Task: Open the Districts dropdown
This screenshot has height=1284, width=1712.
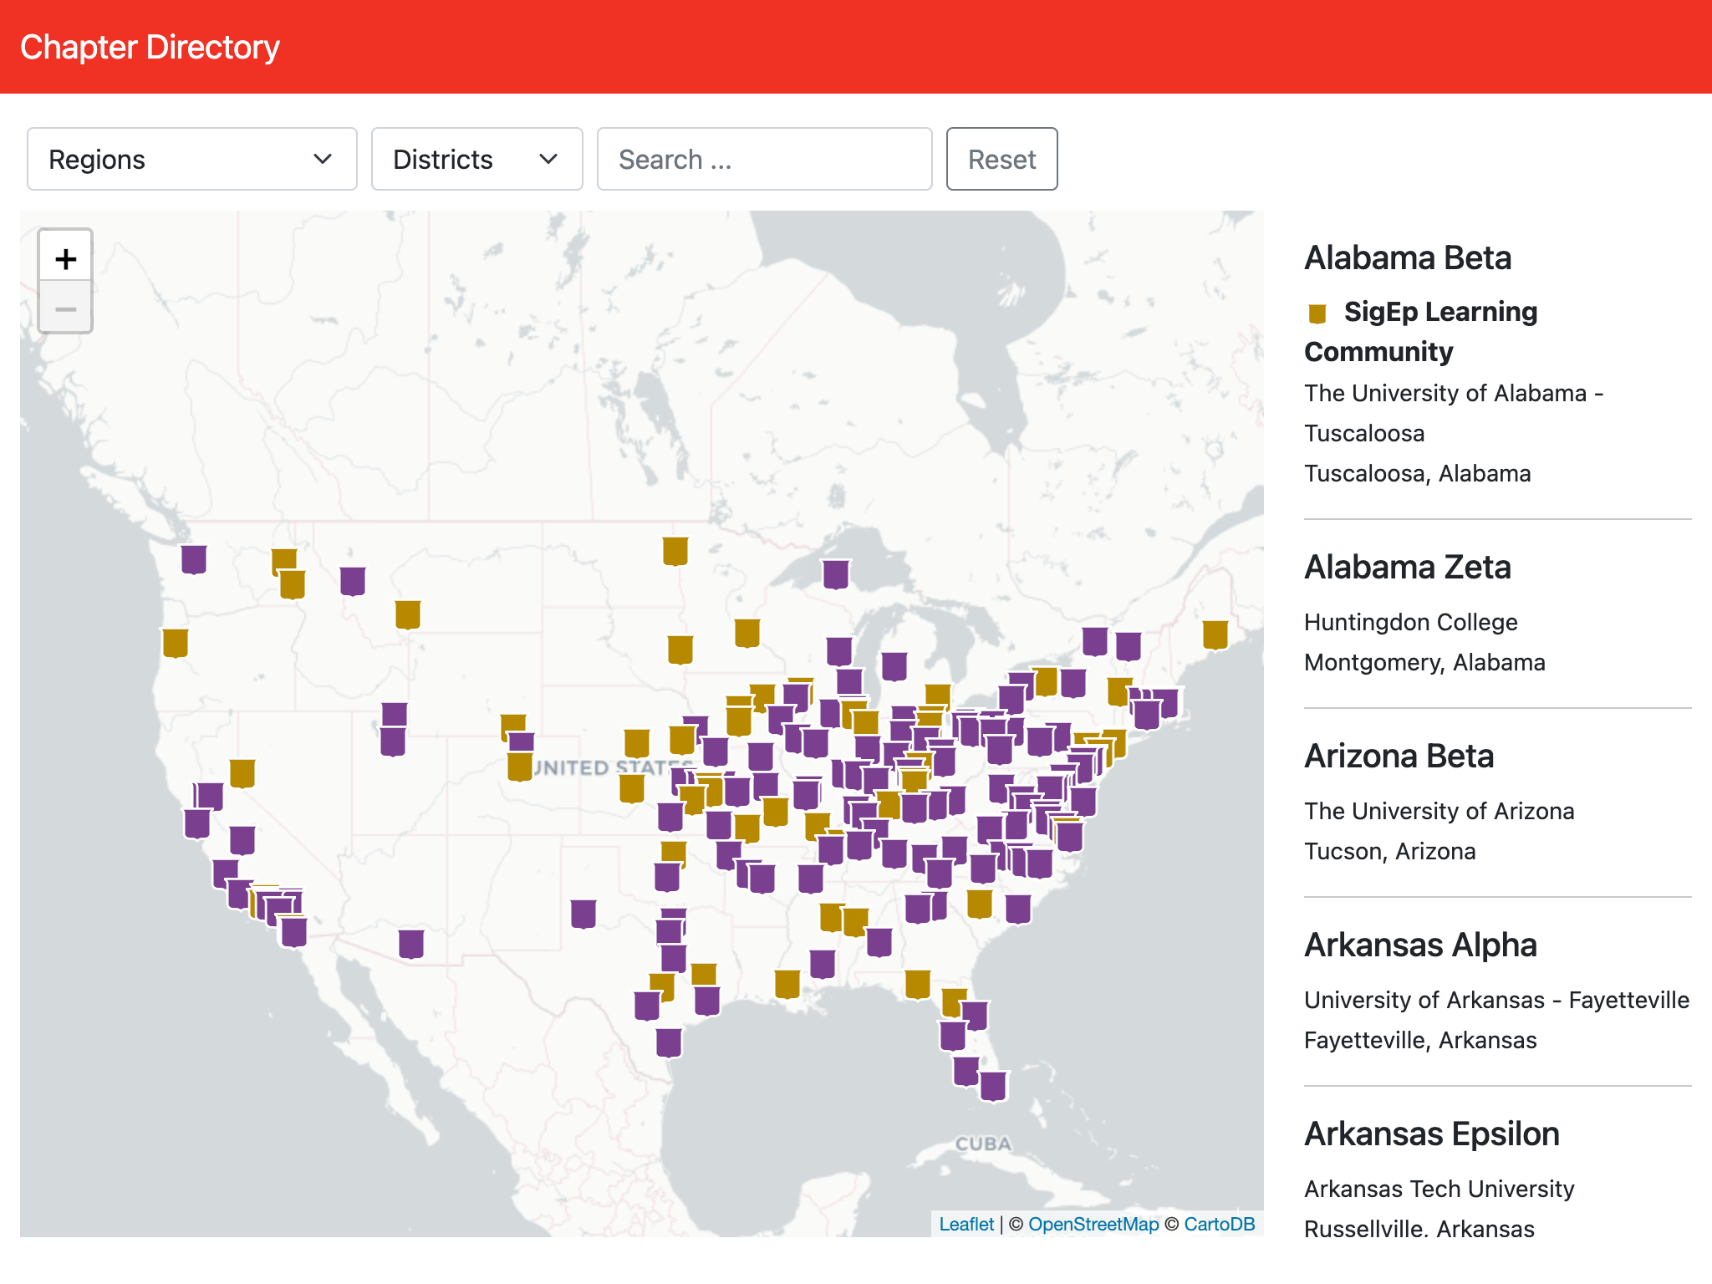Action: 476,159
